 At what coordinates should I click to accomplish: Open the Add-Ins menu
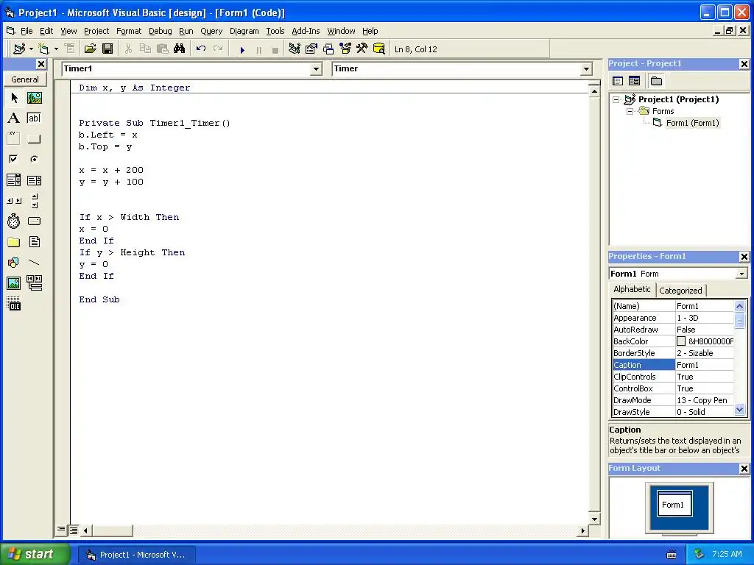coord(306,31)
